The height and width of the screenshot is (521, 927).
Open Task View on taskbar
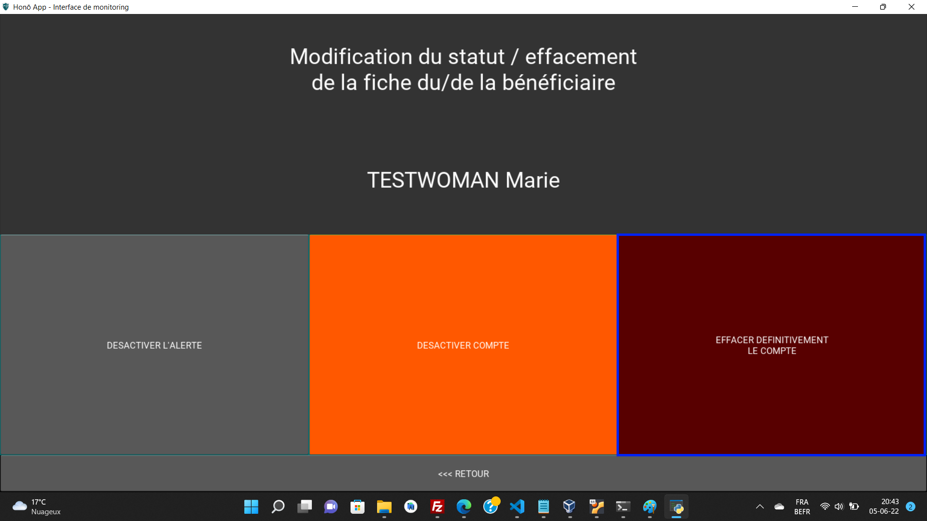pos(305,507)
